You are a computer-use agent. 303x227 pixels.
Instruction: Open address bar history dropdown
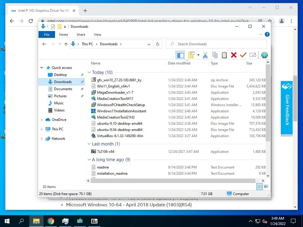point(149,44)
